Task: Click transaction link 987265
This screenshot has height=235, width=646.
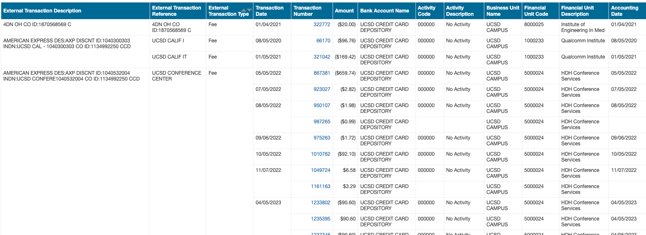Action: pos(322,122)
